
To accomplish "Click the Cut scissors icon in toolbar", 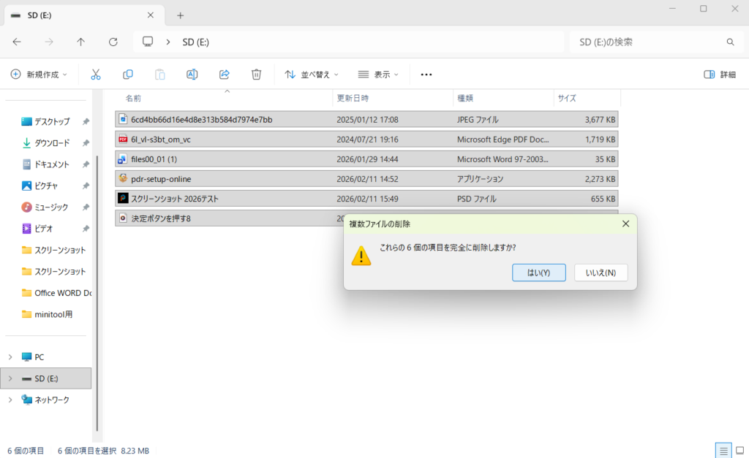I will point(96,75).
